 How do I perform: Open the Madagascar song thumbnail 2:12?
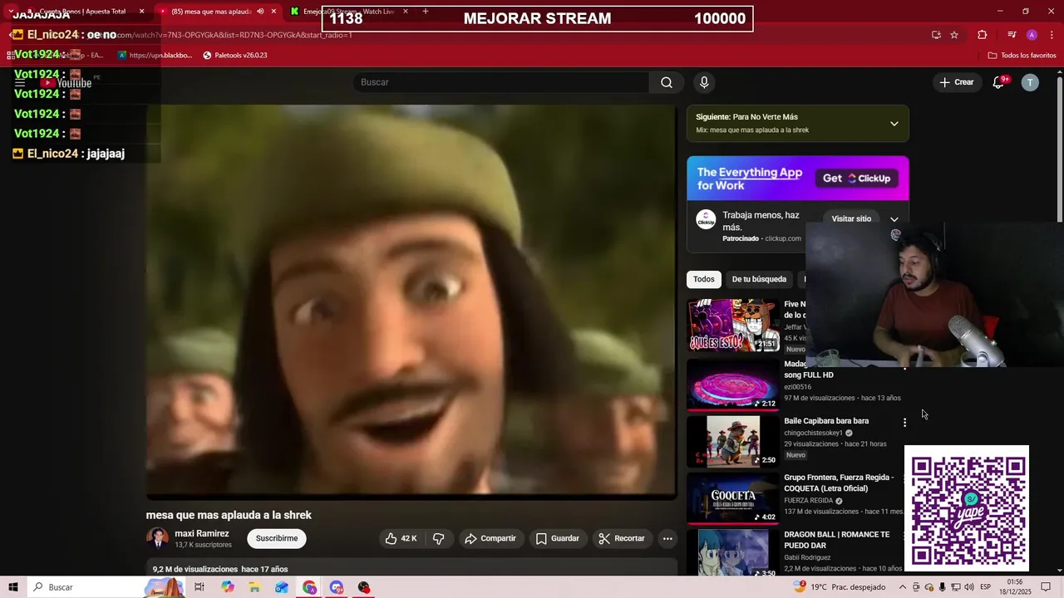point(732,385)
